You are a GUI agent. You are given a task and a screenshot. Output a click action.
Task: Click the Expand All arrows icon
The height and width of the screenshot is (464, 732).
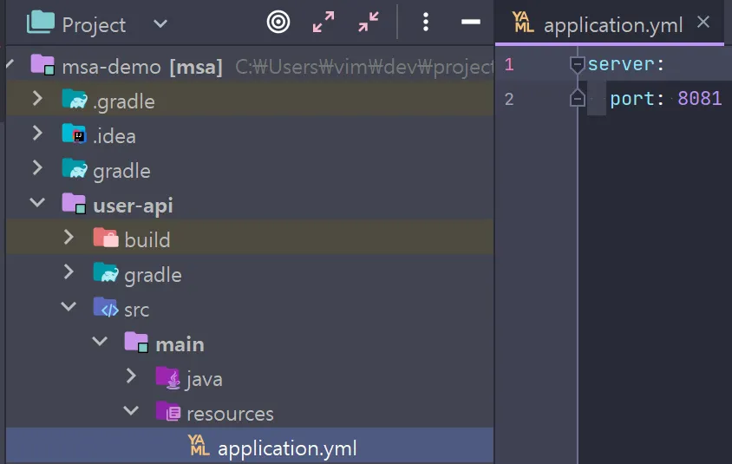pos(324,23)
